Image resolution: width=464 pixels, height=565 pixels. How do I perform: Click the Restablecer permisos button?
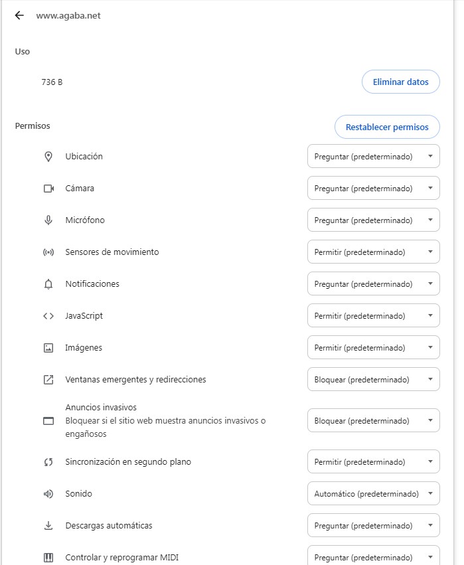387,127
